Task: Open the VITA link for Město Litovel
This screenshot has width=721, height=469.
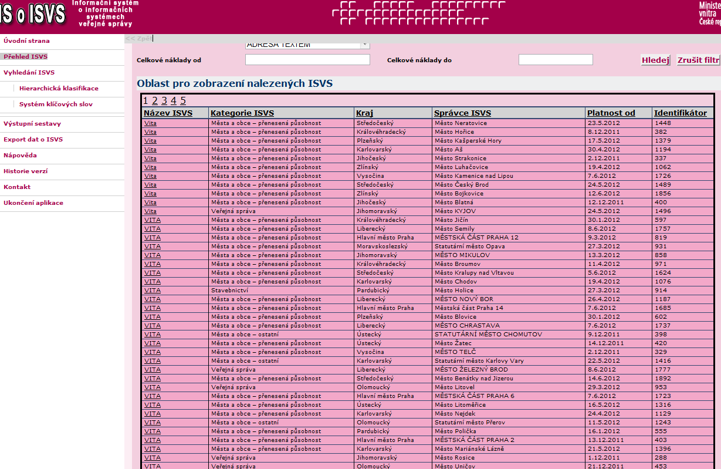Action: pyautogui.click(x=153, y=387)
